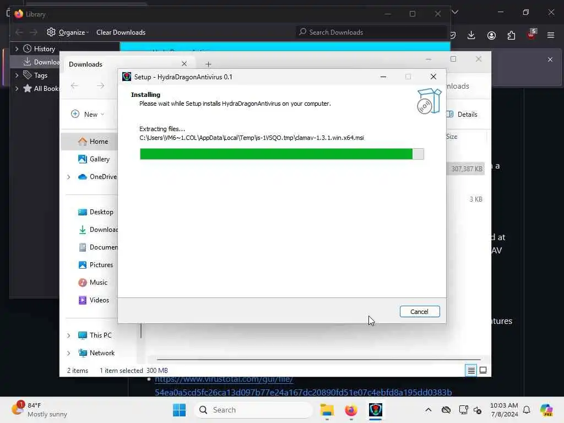Select Network in the navigation pane
564x423 pixels.
(x=96, y=353)
